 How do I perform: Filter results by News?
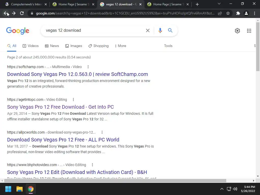tap(52, 46)
